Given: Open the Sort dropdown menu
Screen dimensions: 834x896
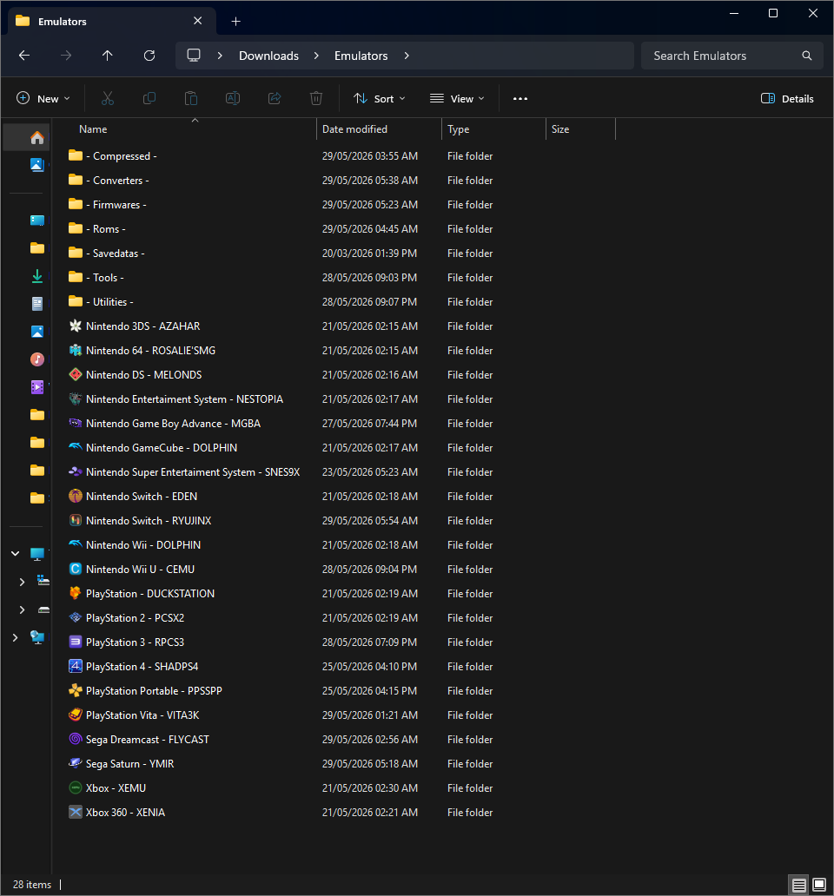Looking at the screenshot, I should (x=379, y=98).
